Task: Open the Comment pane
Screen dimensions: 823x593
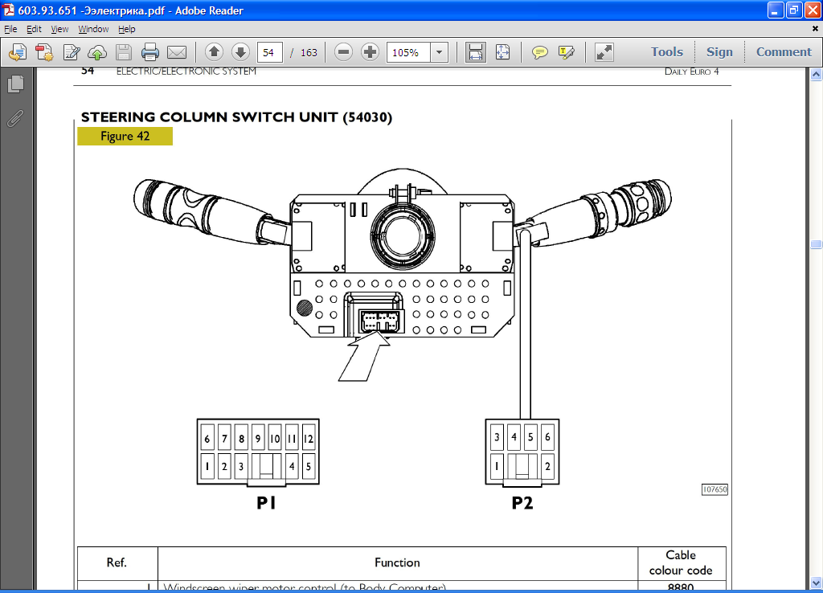Action: coord(784,52)
